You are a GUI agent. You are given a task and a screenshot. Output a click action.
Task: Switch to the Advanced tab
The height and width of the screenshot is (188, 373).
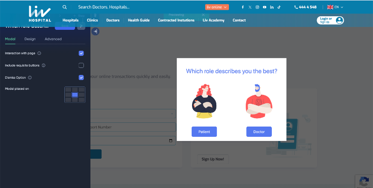pos(53,39)
